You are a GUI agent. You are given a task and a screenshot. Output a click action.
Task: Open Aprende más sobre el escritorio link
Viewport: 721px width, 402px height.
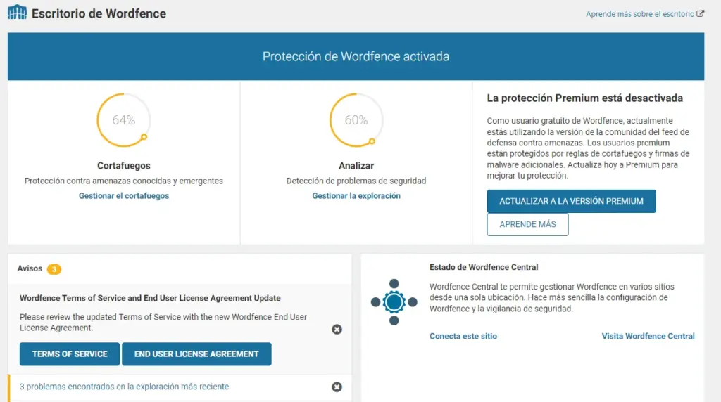(x=639, y=14)
